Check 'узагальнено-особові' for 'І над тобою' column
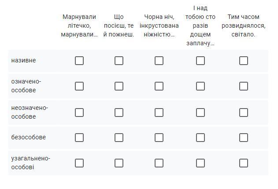This screenshot has width=278, height=189. [x=200, y=163]
